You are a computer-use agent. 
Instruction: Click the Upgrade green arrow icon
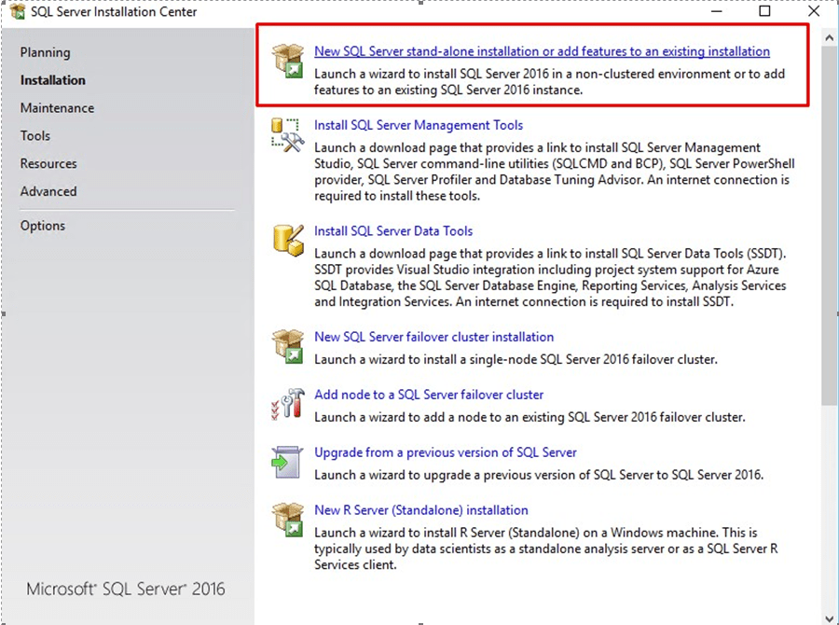287,461
